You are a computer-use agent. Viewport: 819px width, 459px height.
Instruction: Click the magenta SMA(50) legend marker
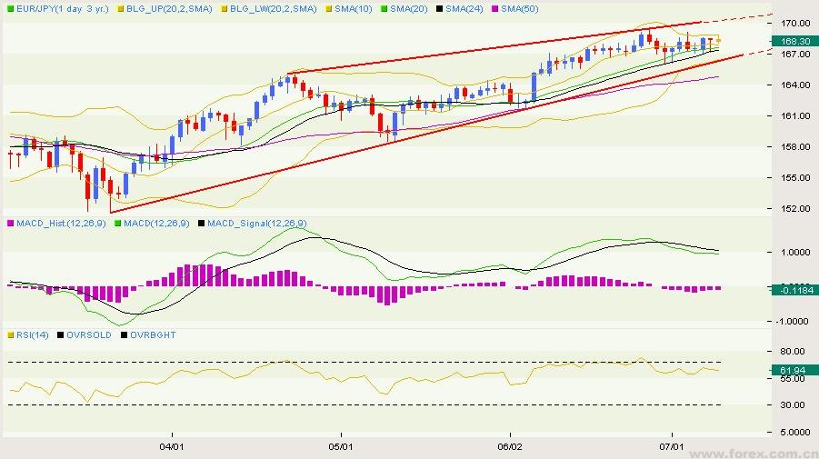tap(497, 6)
